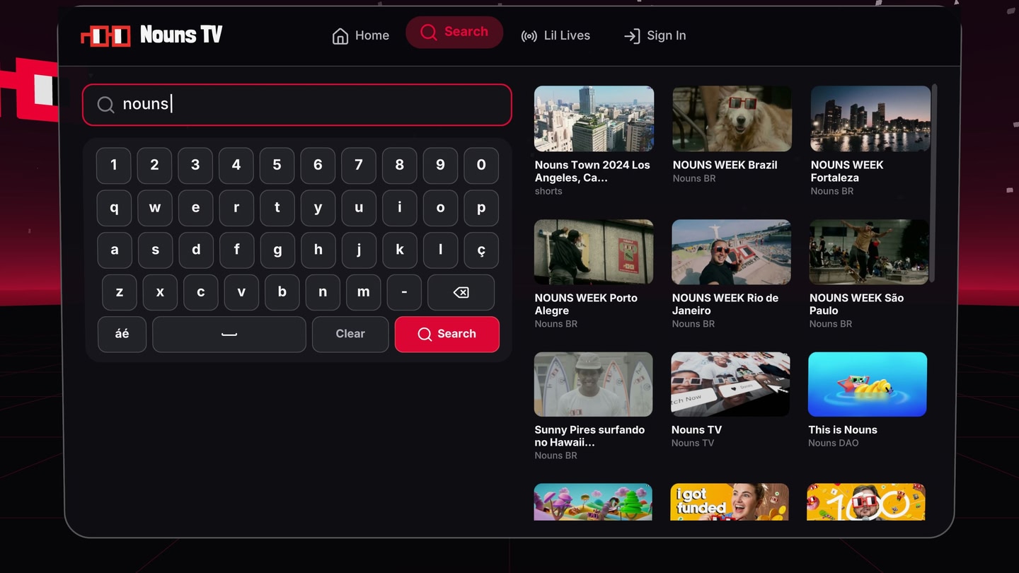Open Nouns Town 2024 Los Angeles thumbnail
1019x573 pixels.
click(x=594, y=119)
